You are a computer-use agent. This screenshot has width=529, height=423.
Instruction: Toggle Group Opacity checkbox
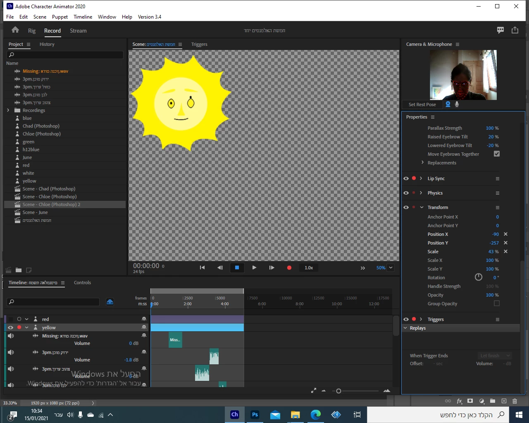tap(497, 303)
